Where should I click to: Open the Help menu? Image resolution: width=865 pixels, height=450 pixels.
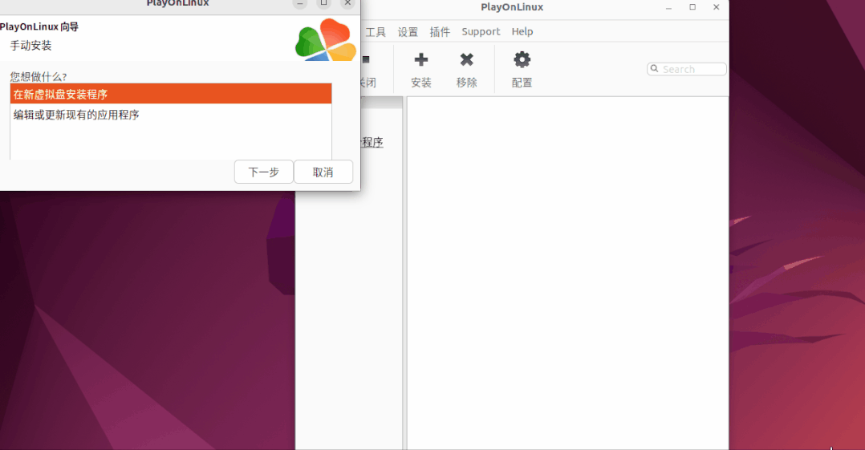(x=522, y=32)
